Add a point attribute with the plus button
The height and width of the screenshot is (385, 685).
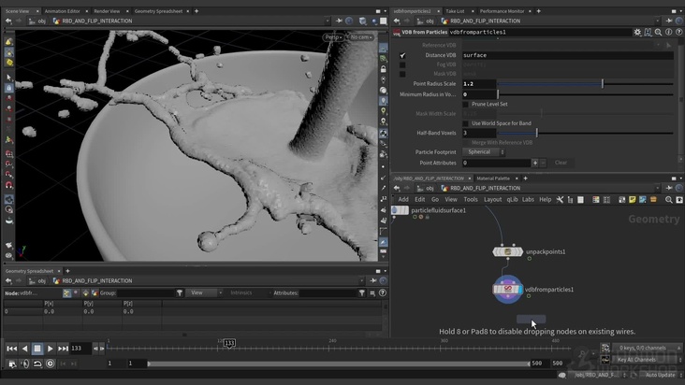pos(534,163)
